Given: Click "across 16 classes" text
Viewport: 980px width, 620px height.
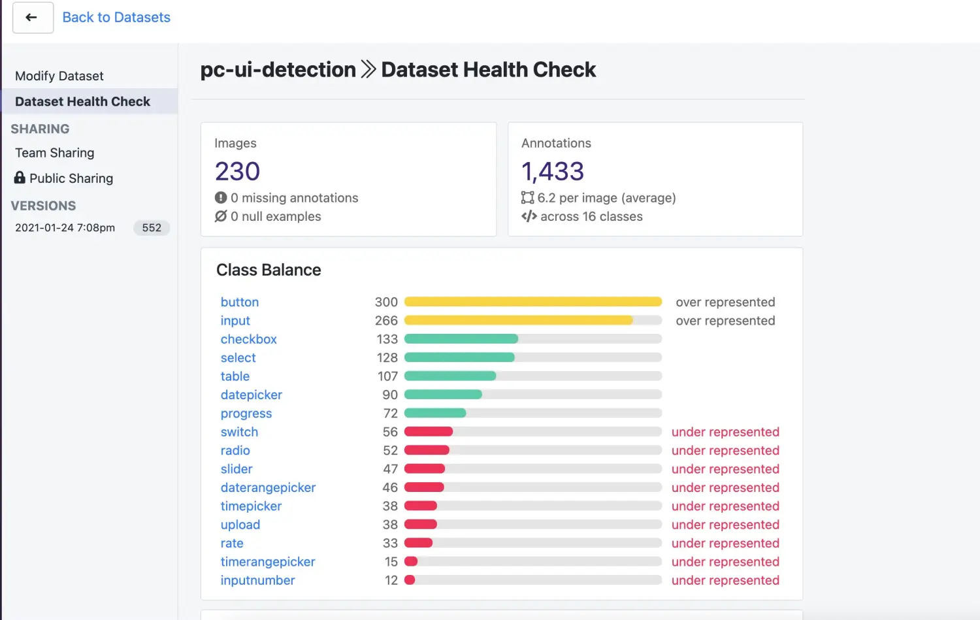Looking at the screenshot, I should pyautogui.click(x=591, y=216).
